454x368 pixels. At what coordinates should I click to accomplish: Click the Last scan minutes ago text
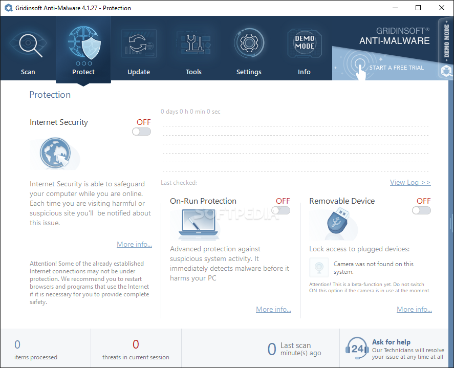300,349
